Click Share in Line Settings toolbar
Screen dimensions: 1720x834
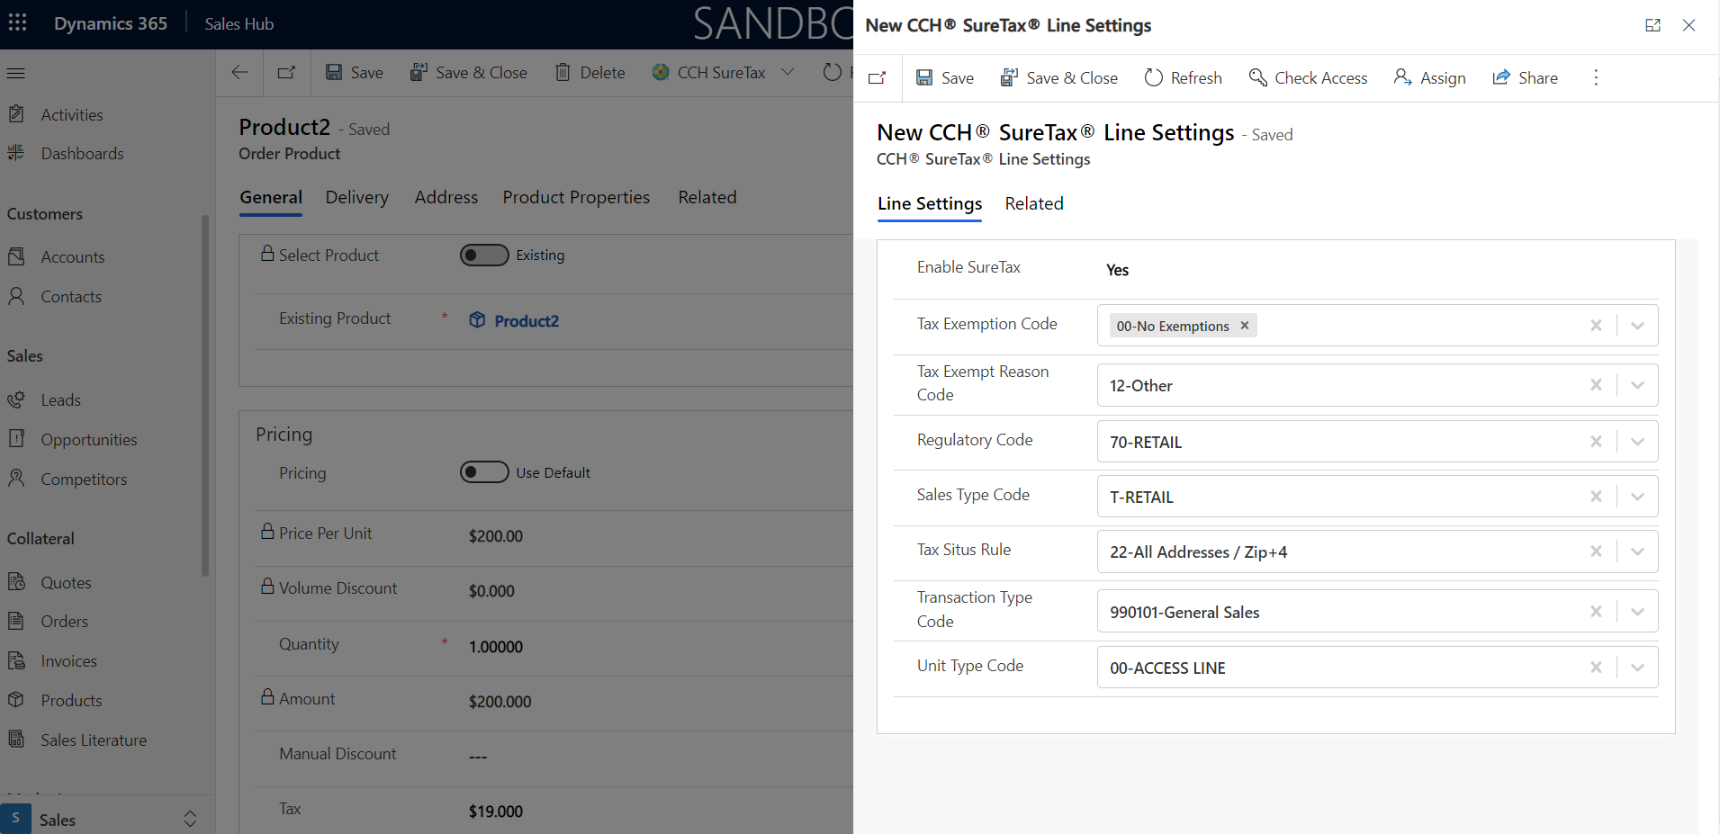[1525, 78]
